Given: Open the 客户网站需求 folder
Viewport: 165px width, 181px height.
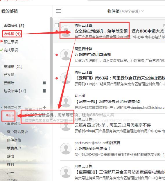Looking at the screenshot, I should [17, 132].
